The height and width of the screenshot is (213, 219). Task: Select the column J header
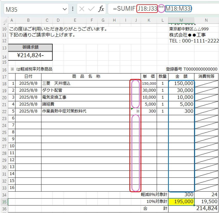136,20
